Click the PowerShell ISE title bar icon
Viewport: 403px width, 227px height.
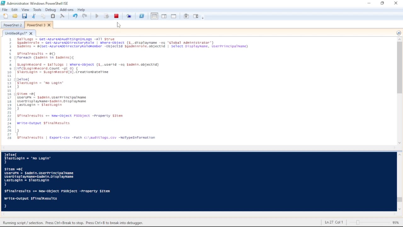3,3
